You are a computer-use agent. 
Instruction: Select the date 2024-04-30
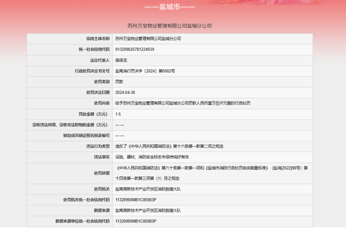(x=125, y=92)
